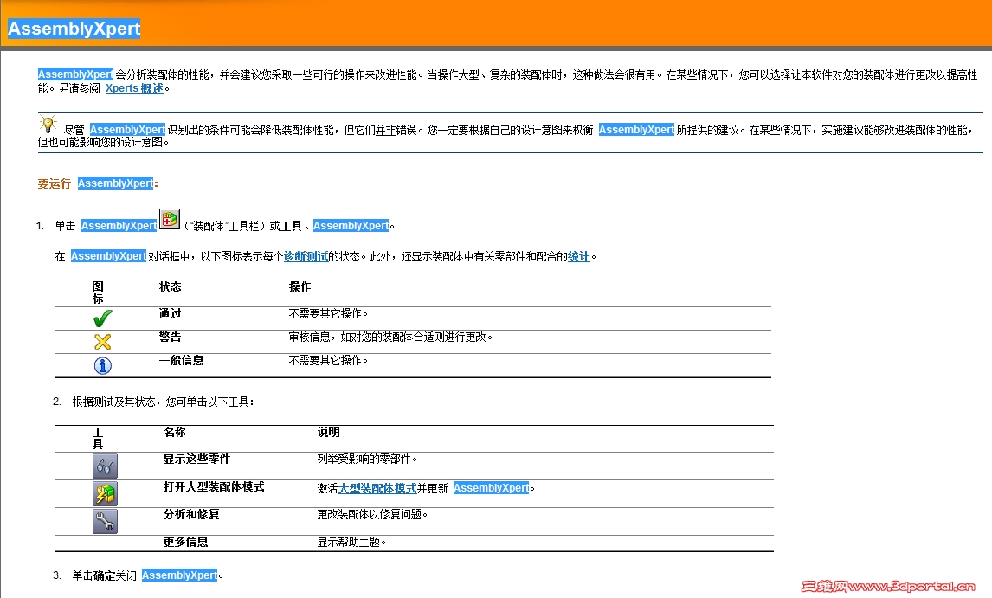Viewport: 992px width, 598px height.
Task: Open the 诊断测试 hyperlink
Action: click(306, 256)
